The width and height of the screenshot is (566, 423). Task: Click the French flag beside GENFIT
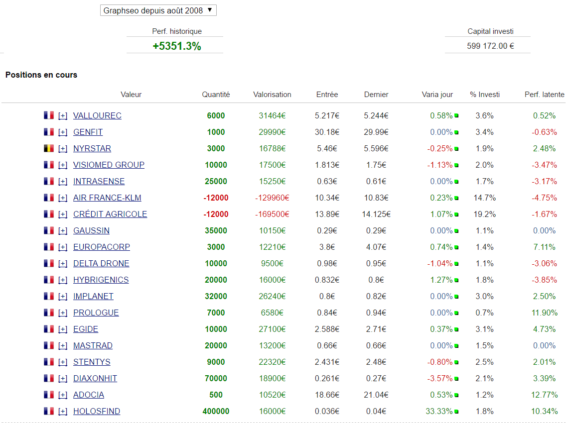[x=49, y=132]
